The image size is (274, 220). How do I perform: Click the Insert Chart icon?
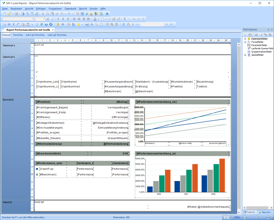(x=46, y=24)
